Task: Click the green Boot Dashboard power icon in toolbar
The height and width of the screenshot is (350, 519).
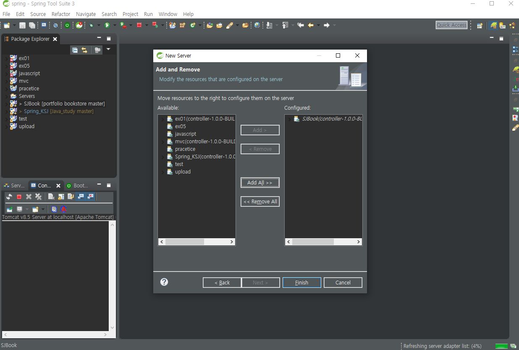Action: [67, 25]
